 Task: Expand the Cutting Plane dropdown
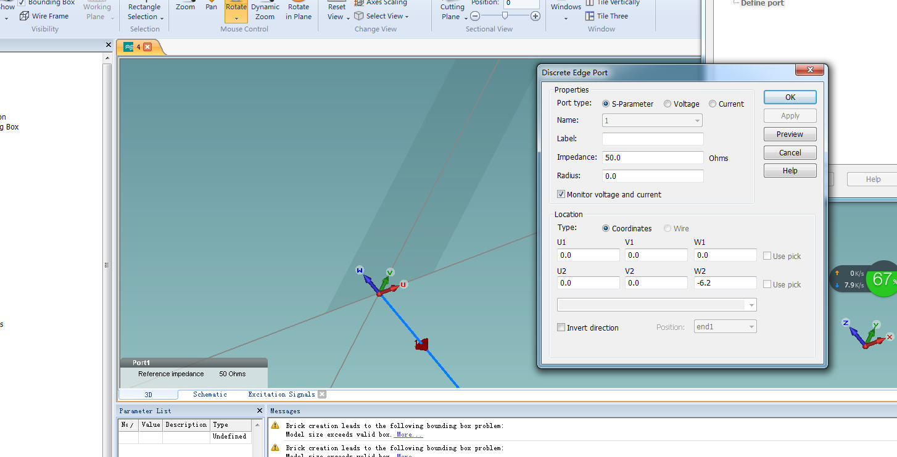click(466, 18)
